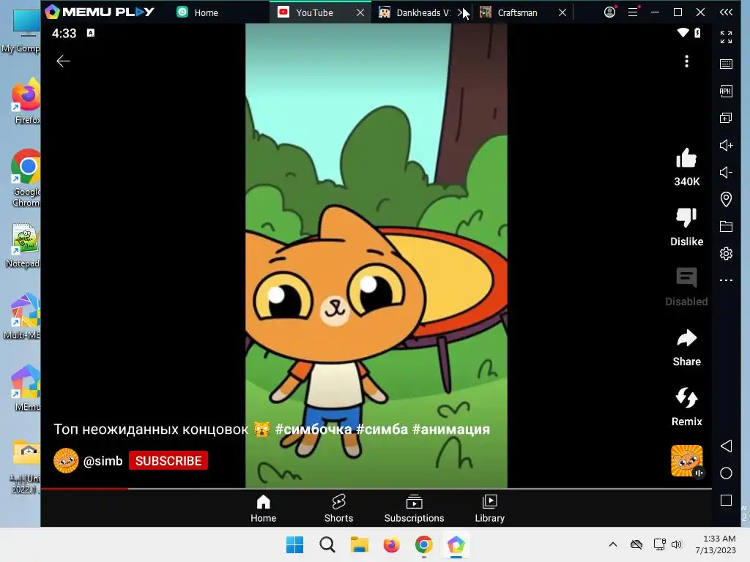The width and height of the screenshot is (750, 562).
Task: Go back using the arrow icon
Action: 63,61
